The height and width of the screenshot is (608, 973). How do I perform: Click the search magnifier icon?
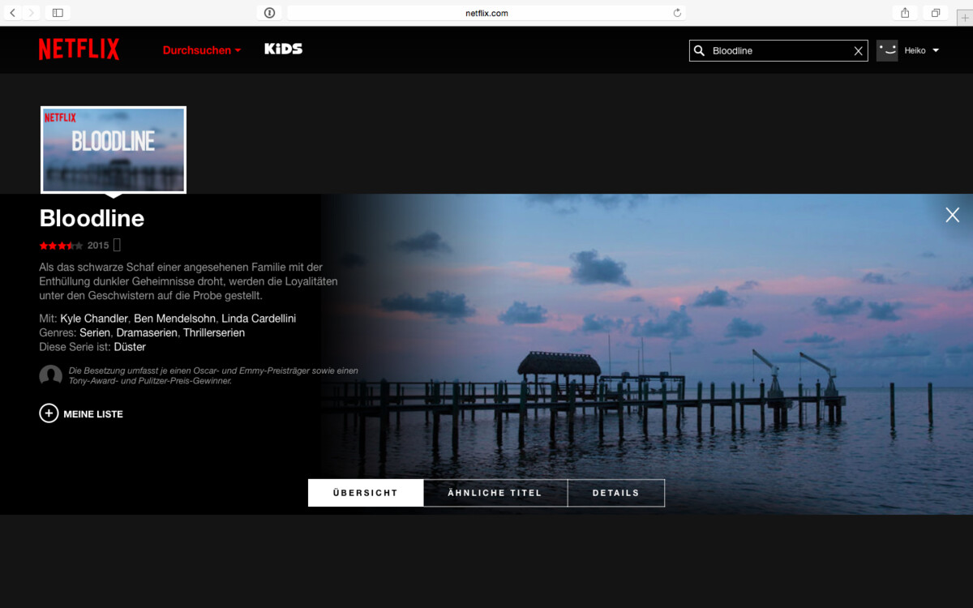(x=699, y=50)
